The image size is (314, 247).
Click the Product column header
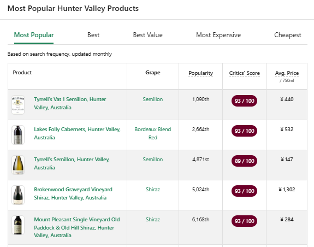pos(22,73)
